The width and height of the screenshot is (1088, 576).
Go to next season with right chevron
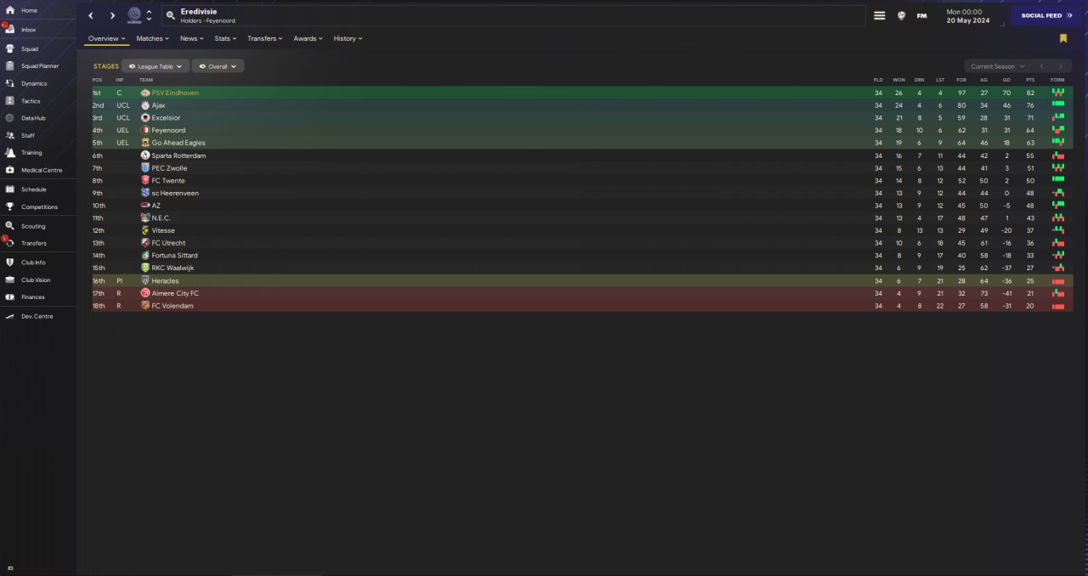(1060, 66)
